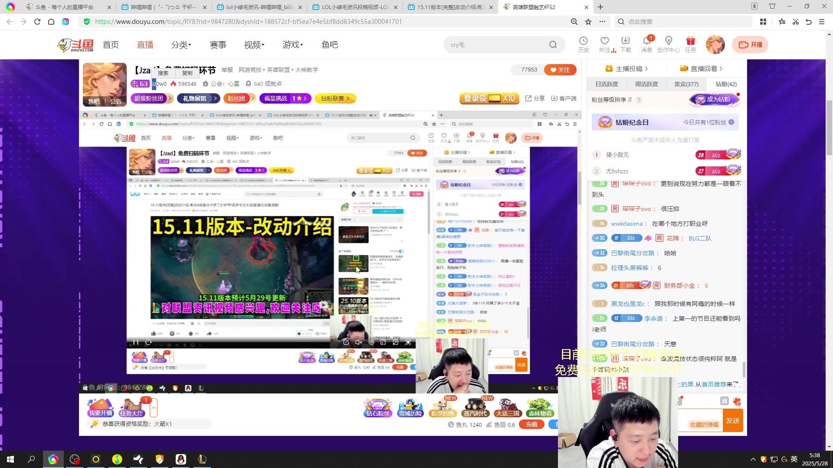Open the 关注 heart icon in header
Screen dimensions: 833x468
(x=605, y=45)
